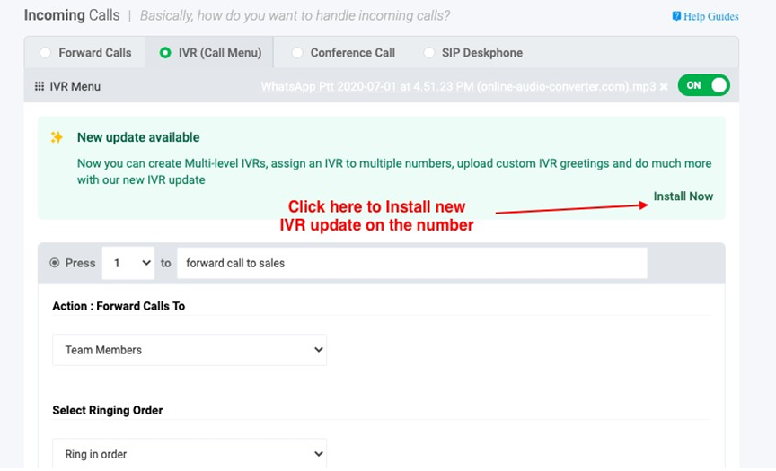Expand the Team Members dropdown
The image size is (776, 471).
pos(190,350)
